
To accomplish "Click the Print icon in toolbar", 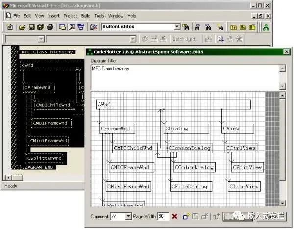I will point(50,27).
